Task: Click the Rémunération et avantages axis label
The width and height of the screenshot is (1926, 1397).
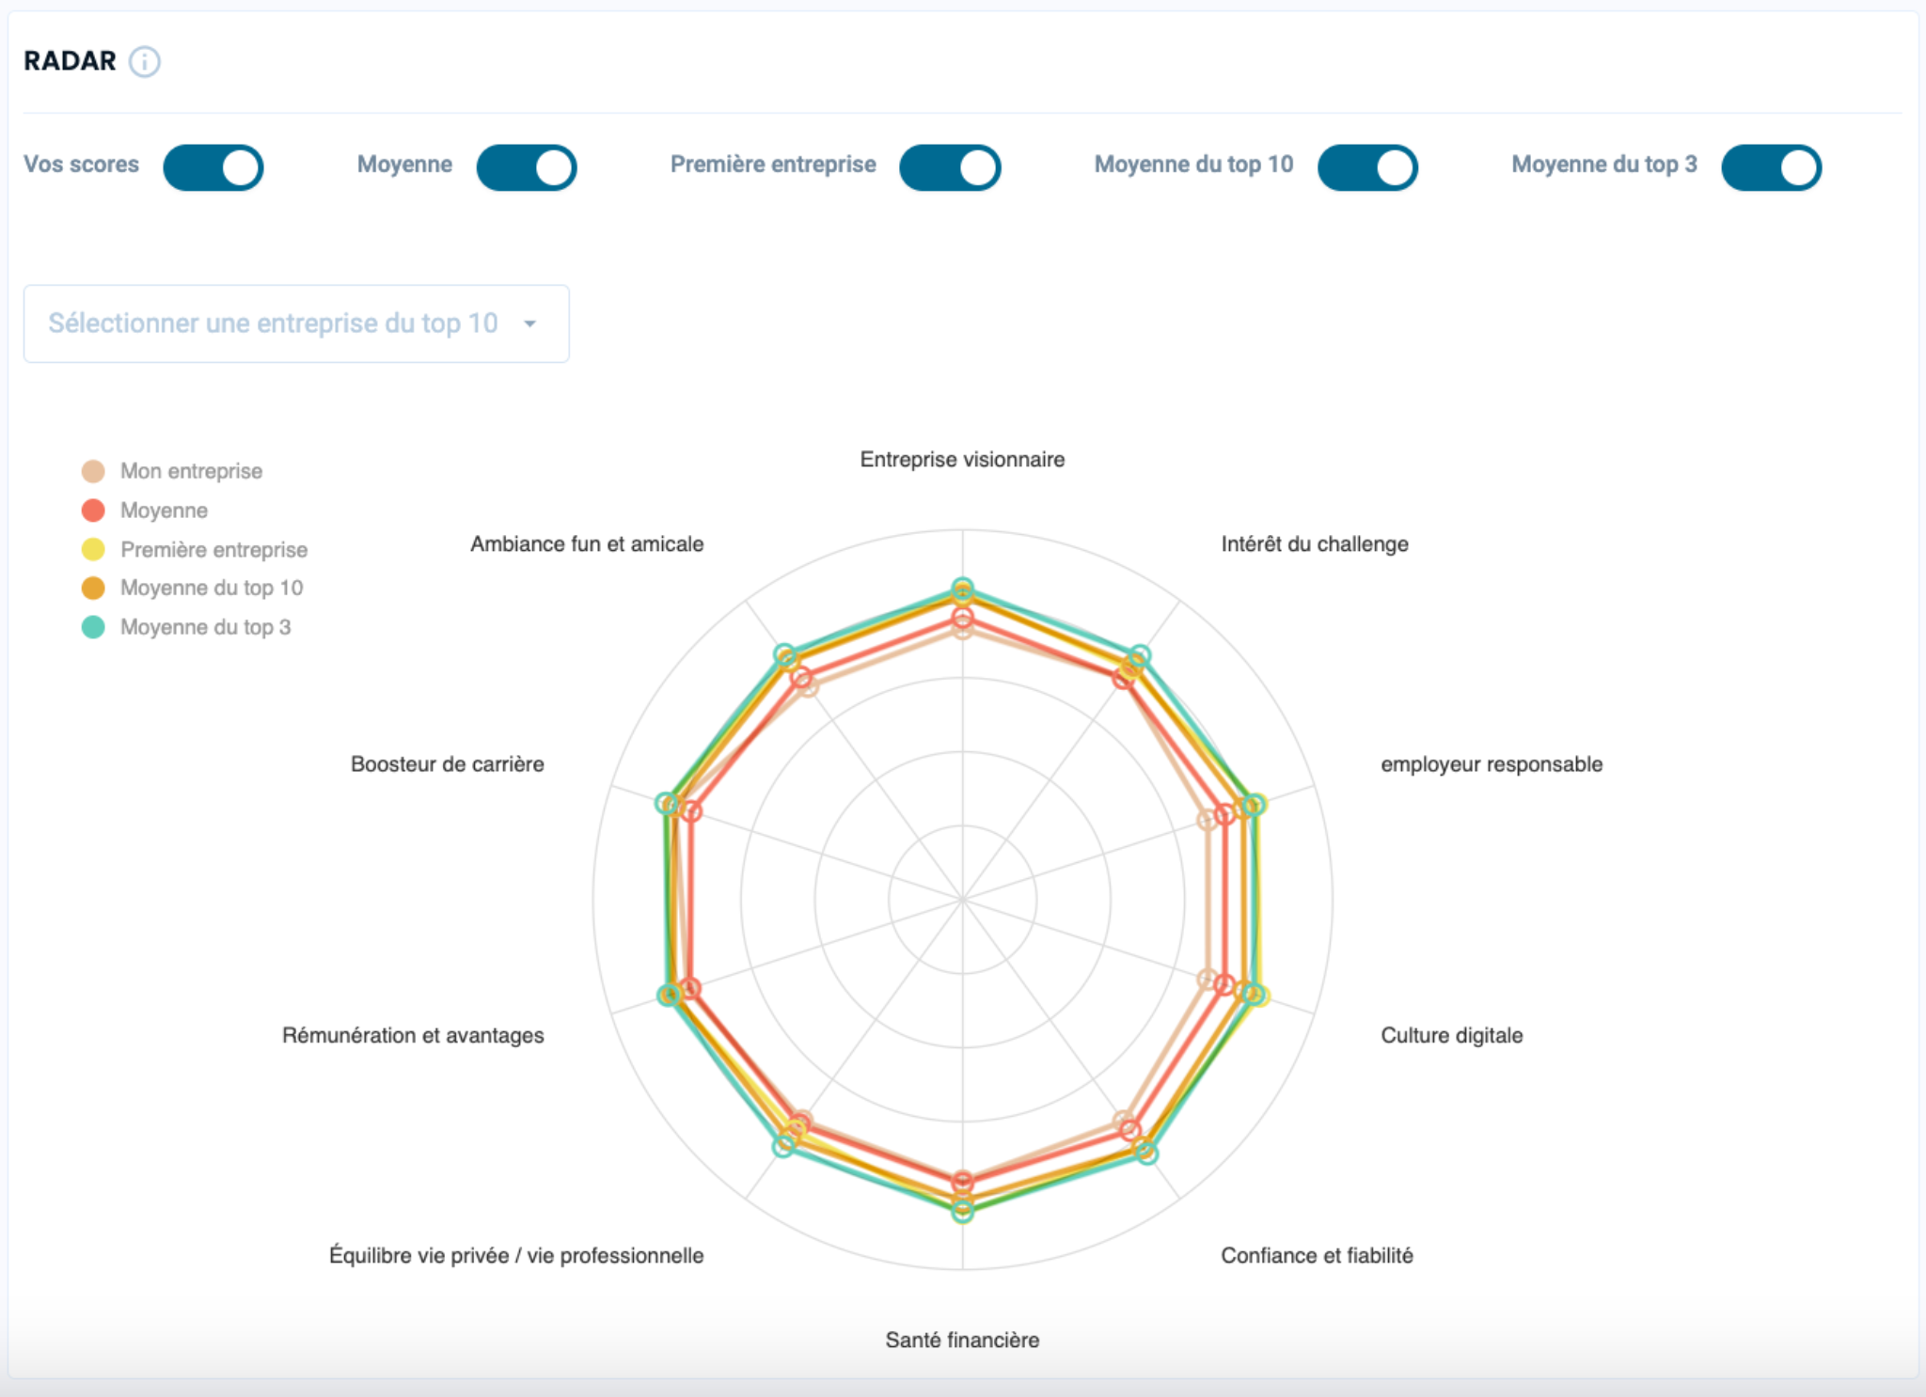Action: click(x=413, y=1035)
